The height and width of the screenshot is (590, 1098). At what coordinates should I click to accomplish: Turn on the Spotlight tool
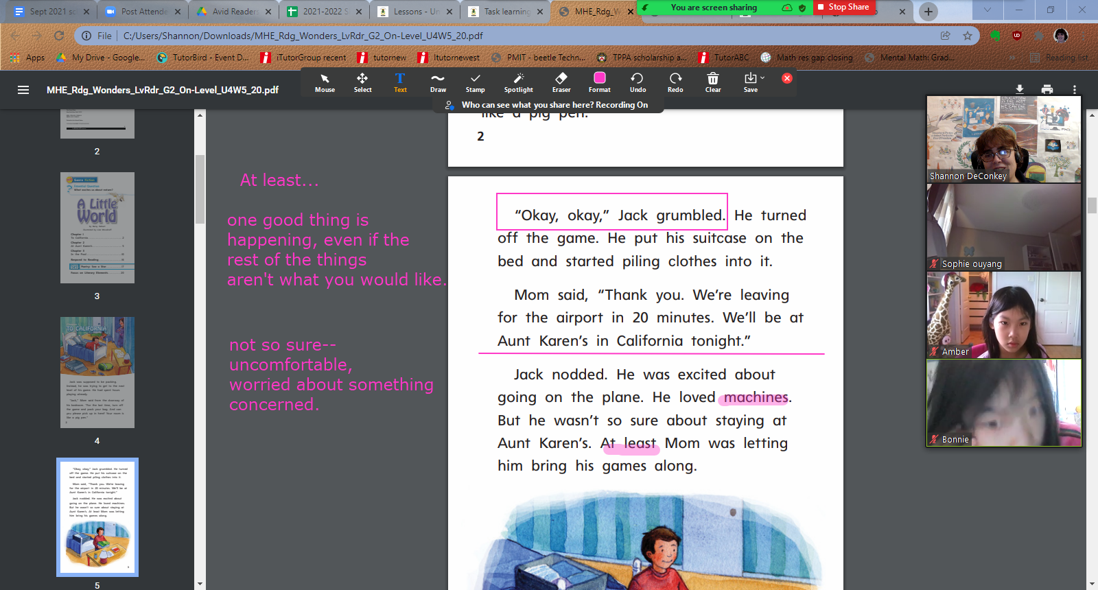point(519,82)
